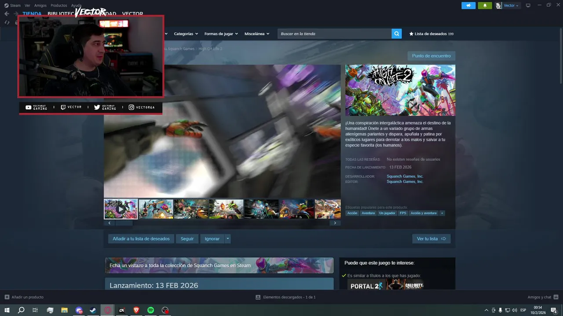Open the Productos menu
This screenshot has width=563, height=316.
tap(59, 5)
